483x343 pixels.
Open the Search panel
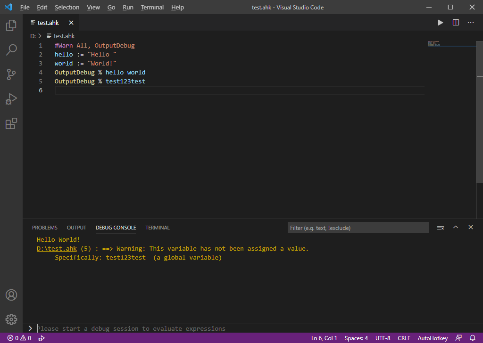(11, 50)
